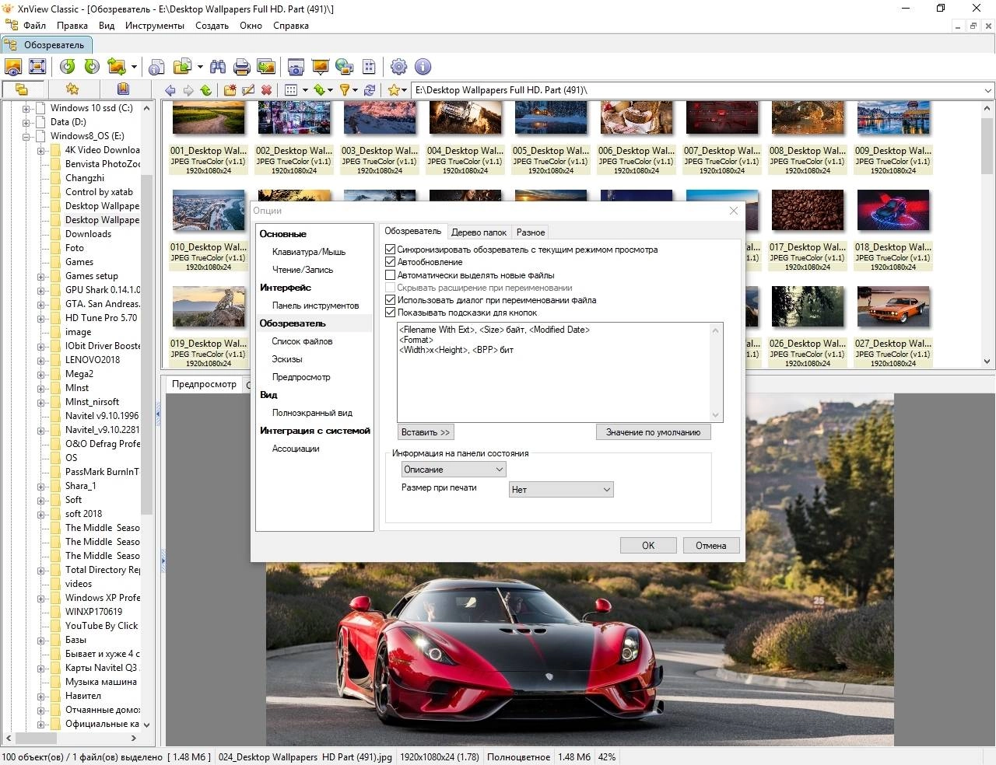Start slideshow with the projector screen icon
This screenshot has height=765, width=996.
click(x=320, y=67)
